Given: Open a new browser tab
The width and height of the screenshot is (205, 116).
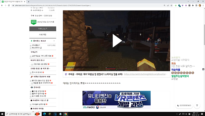Looking at the screenshot, I should [x=28, y=2].
